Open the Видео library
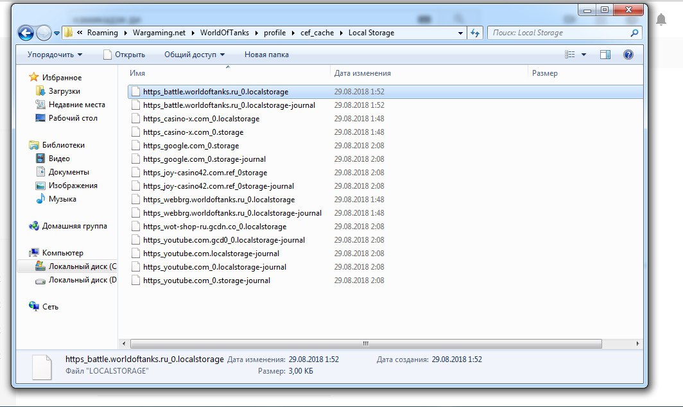This screenshot has height=407, width=683. [x=59, y=159]
